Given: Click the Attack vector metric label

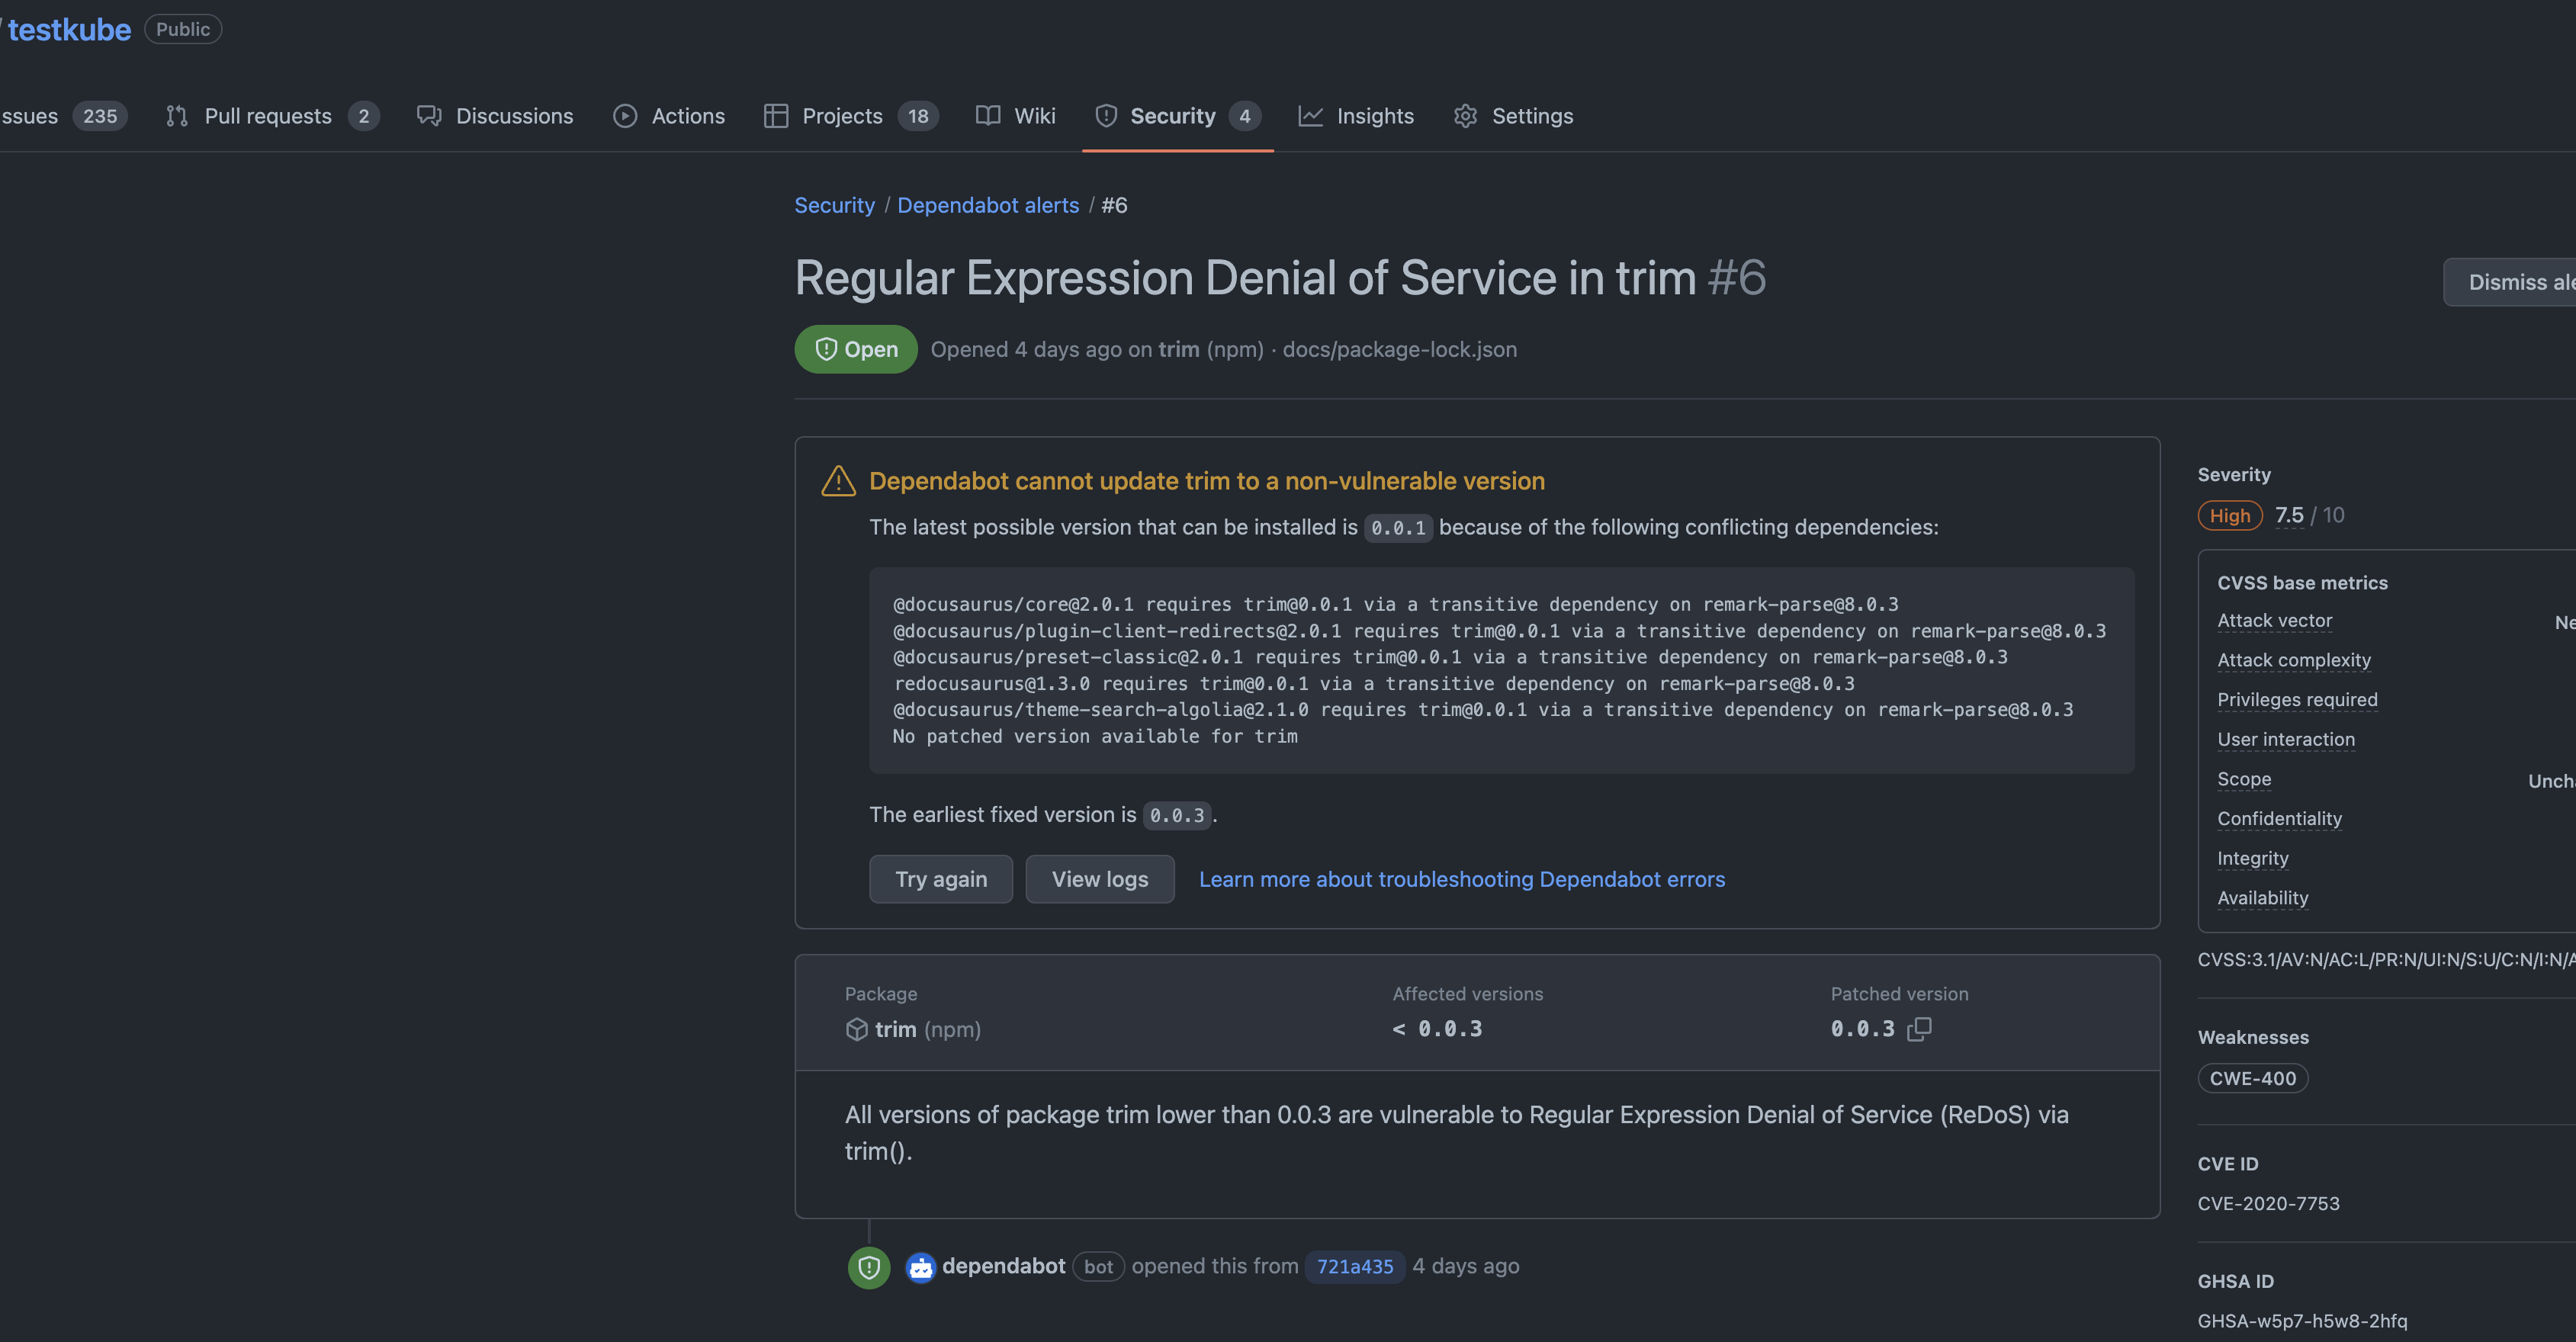Looking at the screenshot, I should click(x=2275, y=620).
